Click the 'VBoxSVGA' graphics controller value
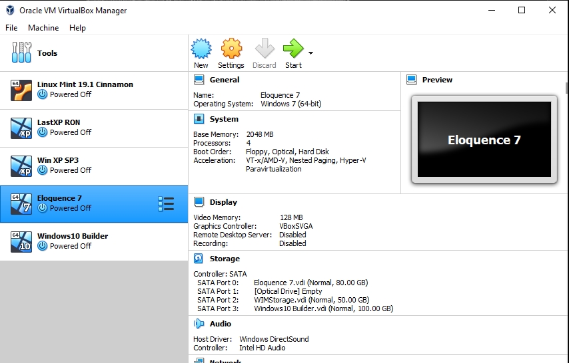This screenshot has width=569, height=363. point(296,226)
